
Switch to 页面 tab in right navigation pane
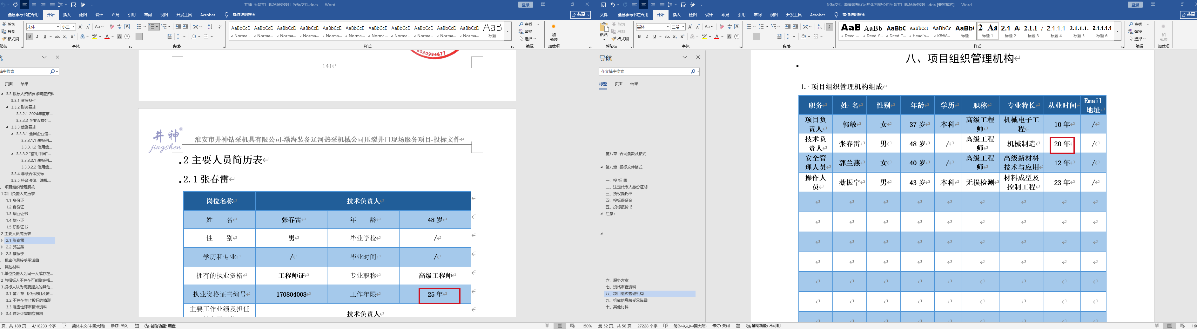[x=618, y=84]
